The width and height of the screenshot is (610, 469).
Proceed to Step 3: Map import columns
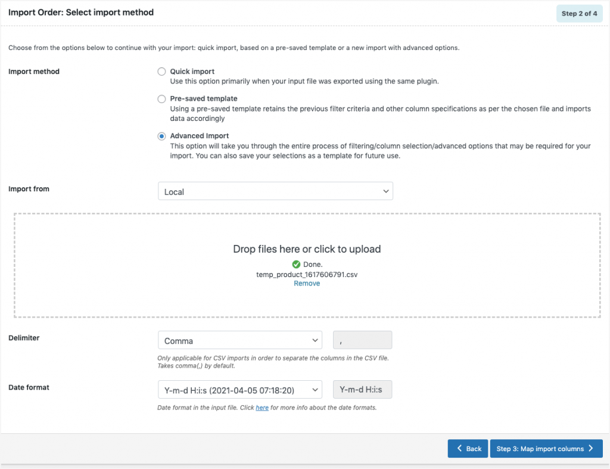point(546,449)
